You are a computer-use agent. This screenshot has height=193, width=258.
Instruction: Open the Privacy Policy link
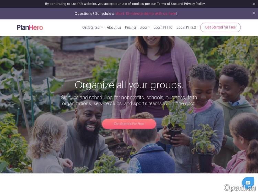coord(194,4)
